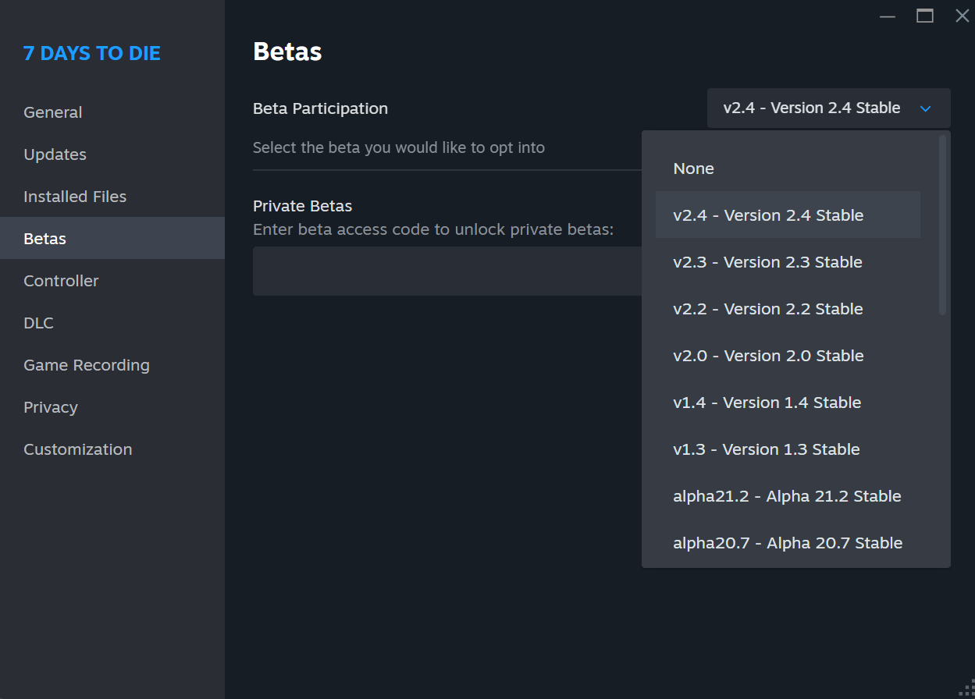Collapse the Beta Participation dropdown chevron
975x699 pixels.
pos(926,108)
